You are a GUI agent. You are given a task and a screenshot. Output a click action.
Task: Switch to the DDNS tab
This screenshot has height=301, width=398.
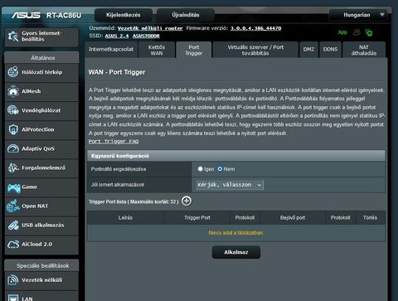pyautogui.click(x=330, y=50)
